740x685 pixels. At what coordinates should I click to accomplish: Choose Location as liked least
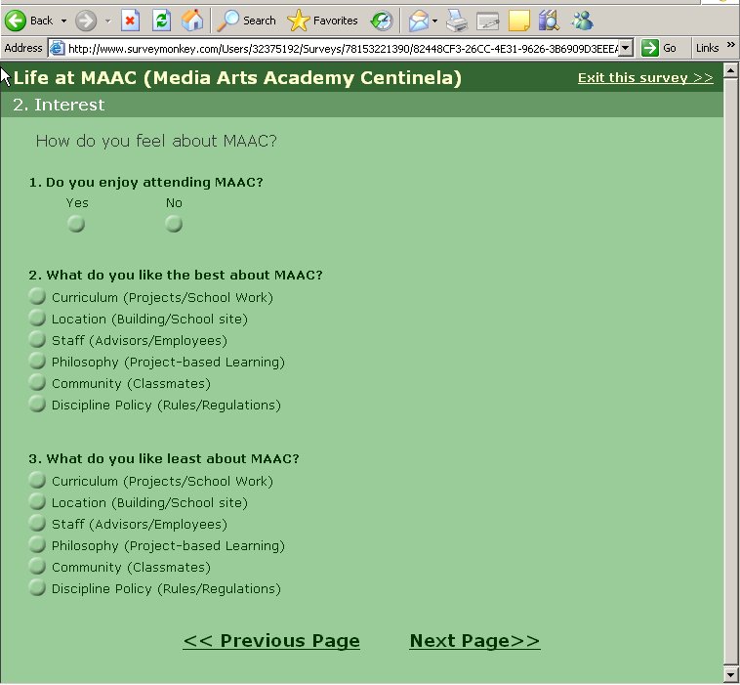[x=37, y=501]
